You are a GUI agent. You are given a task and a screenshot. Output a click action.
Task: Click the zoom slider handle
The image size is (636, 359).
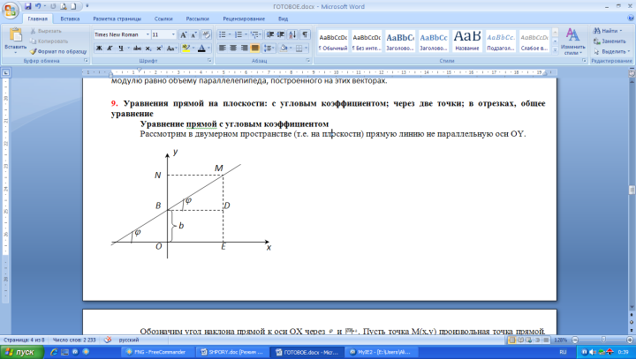(x=603, y=340)
